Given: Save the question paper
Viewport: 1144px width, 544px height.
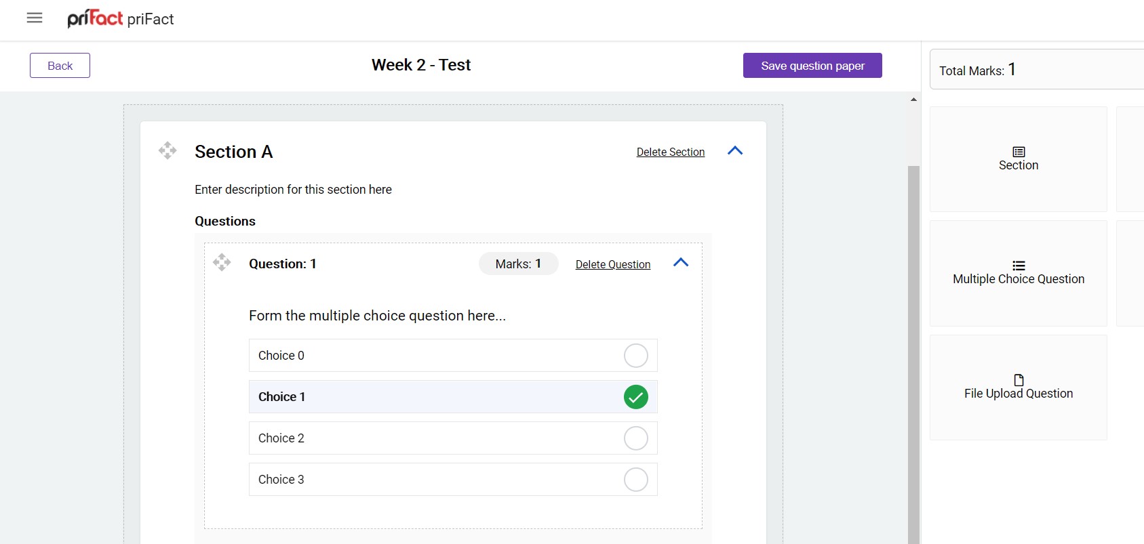Looking at the screenshot, I should point(812,66).
